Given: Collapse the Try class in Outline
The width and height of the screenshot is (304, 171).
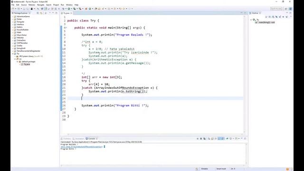Looking at the screenshot, I should pyautogui.click(x=251, y=19).
